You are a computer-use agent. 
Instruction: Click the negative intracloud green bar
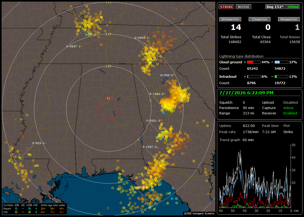click(281, 77)
